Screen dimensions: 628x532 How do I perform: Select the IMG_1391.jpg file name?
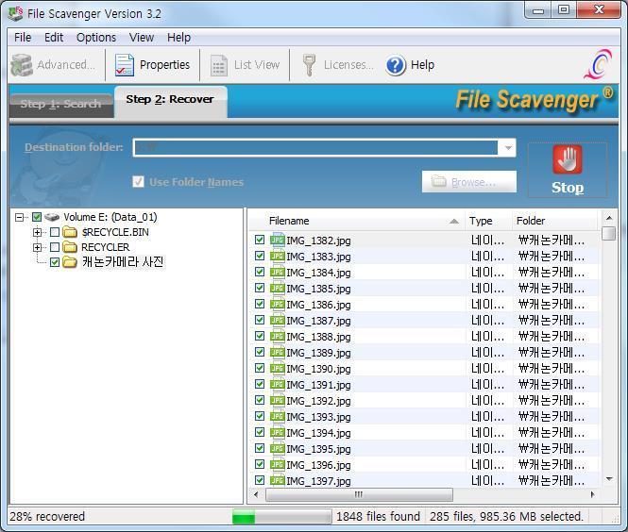coord(318,385)
